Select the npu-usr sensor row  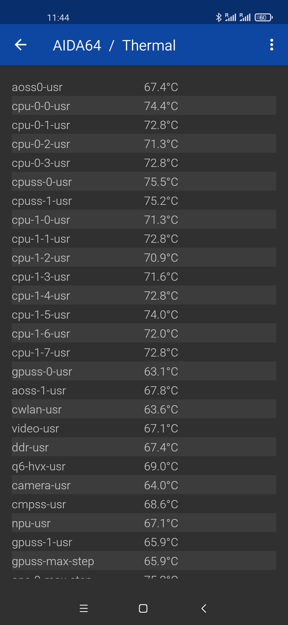[144, 523]
